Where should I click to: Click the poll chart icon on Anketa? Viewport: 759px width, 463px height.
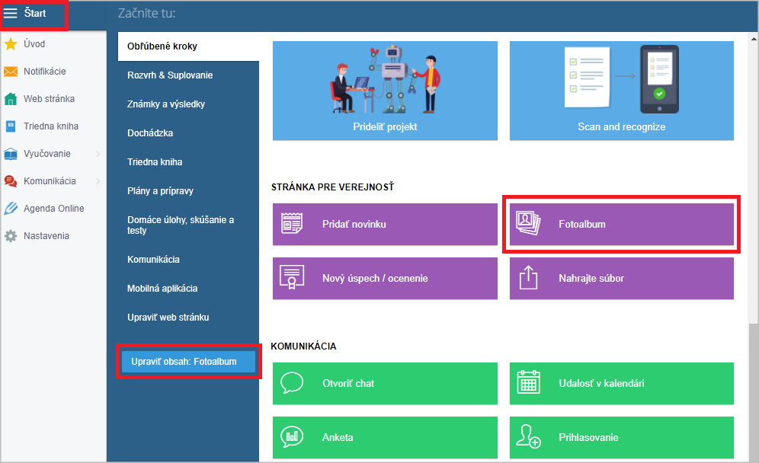292,436
